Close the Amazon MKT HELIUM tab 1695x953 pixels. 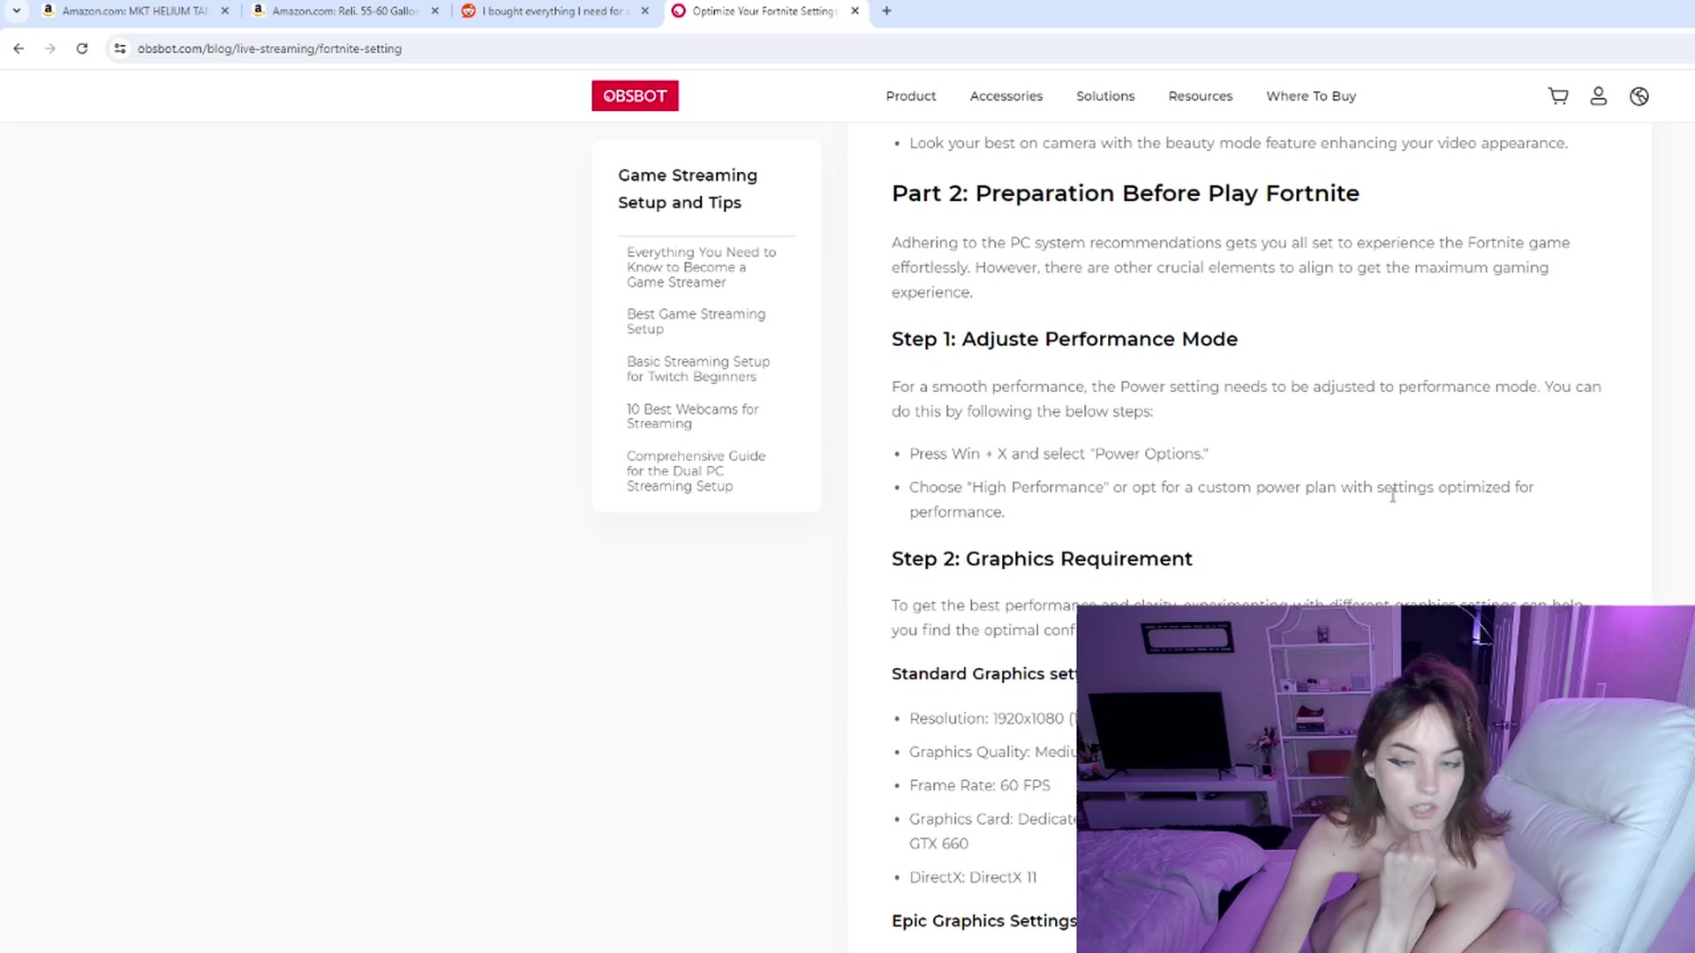(x=224, y=11)
